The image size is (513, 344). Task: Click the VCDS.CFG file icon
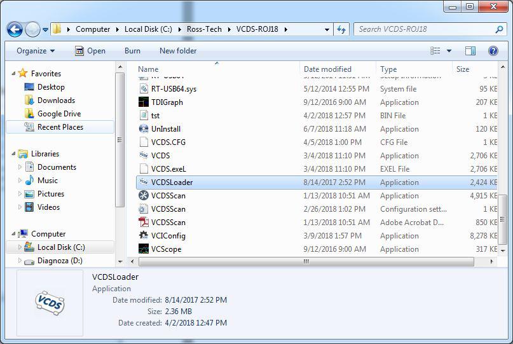(x=144, y=142)
